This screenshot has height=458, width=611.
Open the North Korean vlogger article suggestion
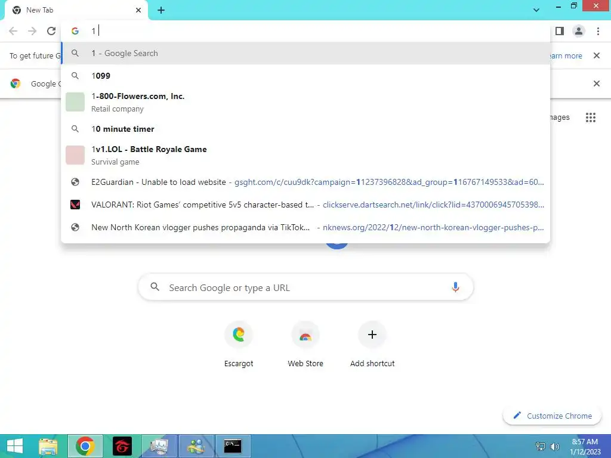[x=305, y=227]
